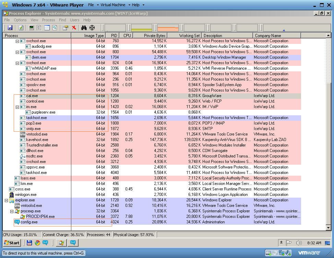
Task: Collapse the svchost.exe PID 824 tree node
Action: [17, 63]
